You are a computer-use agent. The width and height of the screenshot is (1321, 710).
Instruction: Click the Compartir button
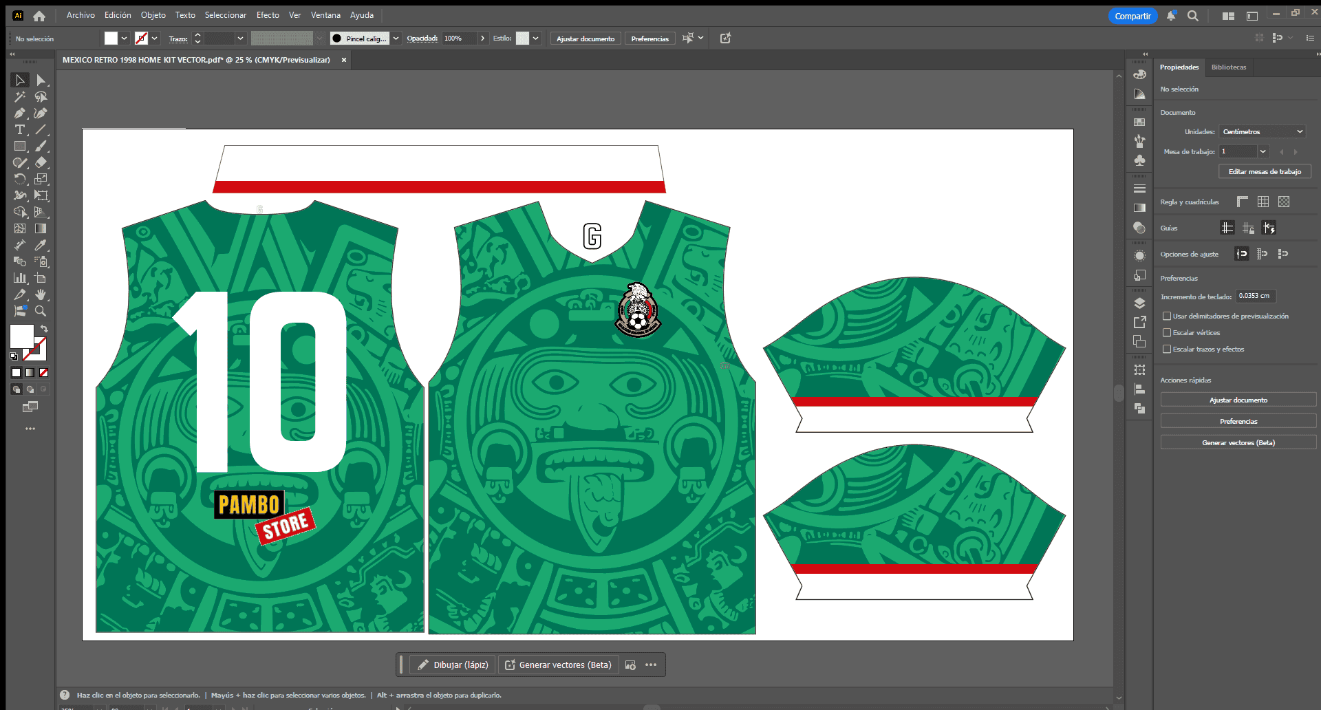click(x=1132, y=16)
